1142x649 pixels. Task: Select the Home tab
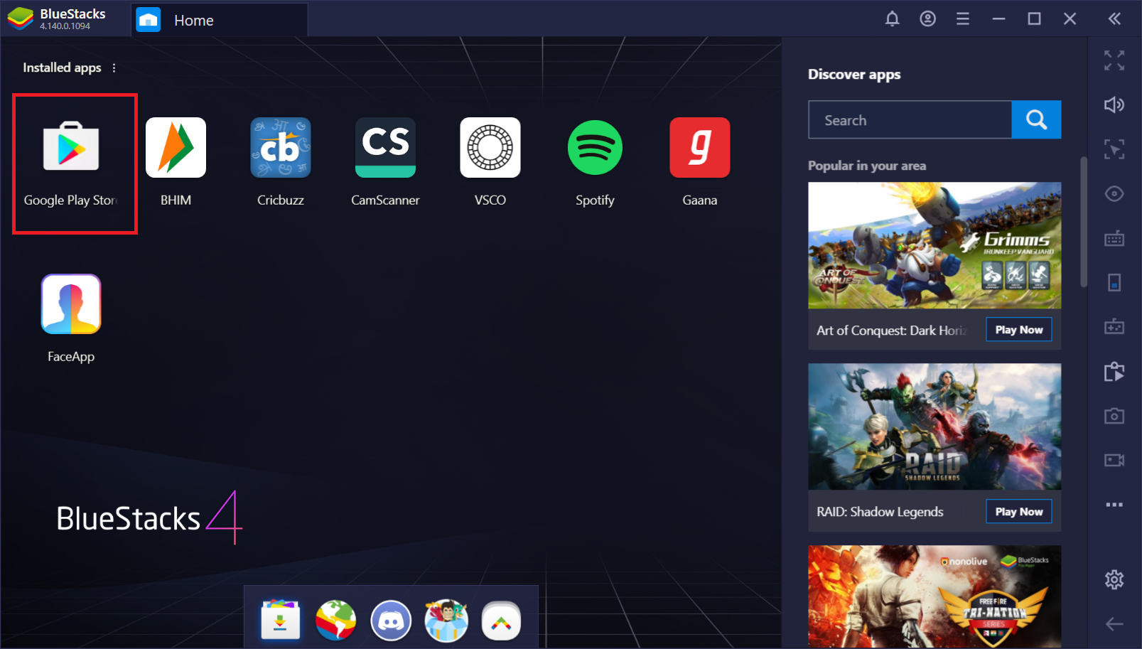(x=220, y=20)
